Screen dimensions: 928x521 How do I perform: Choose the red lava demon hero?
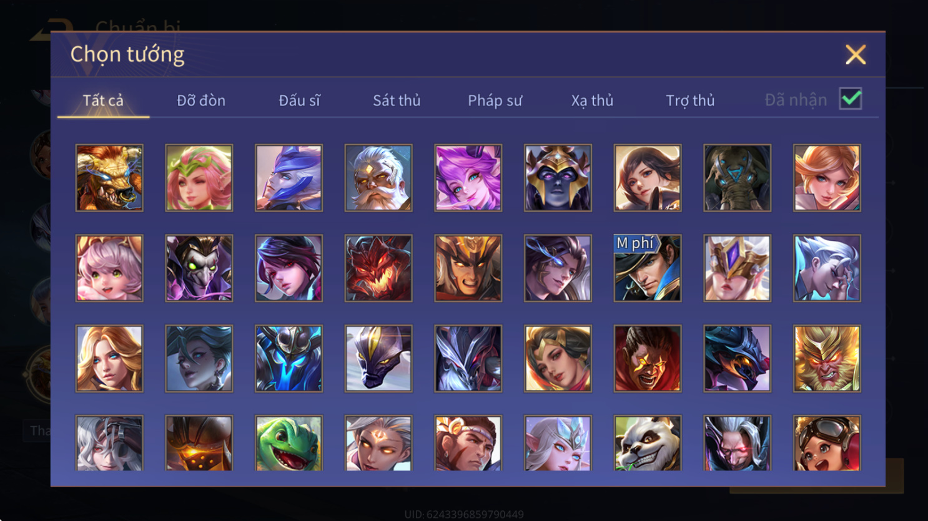[x=378, y=268]
